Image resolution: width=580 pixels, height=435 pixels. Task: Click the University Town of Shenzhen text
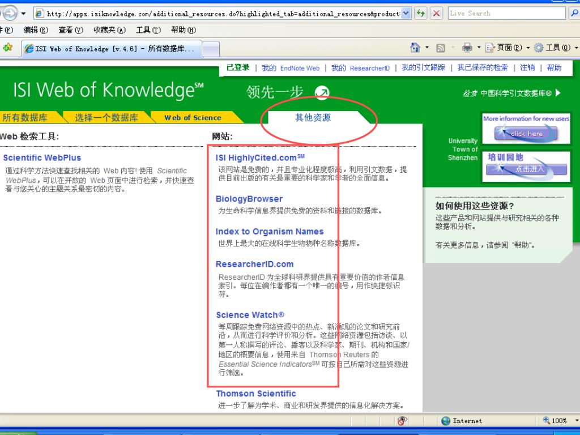pyautogui.click(x=463, y=149)
